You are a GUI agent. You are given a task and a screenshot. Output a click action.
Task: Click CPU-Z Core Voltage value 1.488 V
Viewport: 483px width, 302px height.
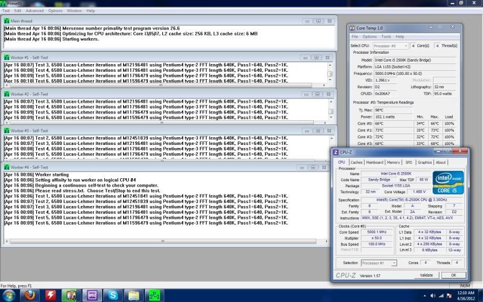(x=419, y=191)
